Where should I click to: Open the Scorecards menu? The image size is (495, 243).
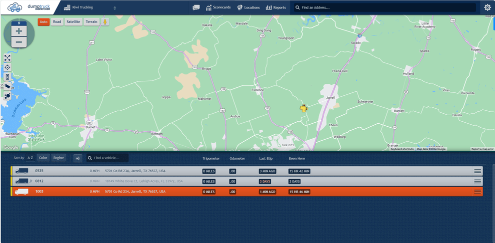(x=218, y=7)
